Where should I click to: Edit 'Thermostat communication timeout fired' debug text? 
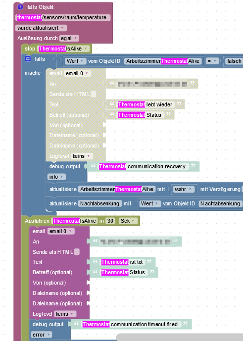click(x=131, y=324)
